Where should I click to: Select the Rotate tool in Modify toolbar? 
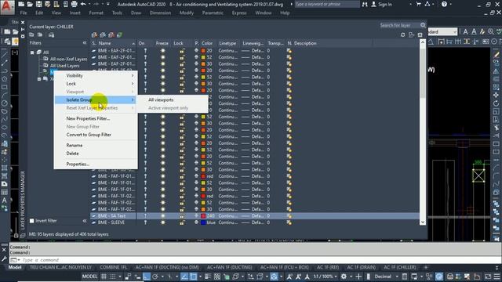tap(496, 103)
